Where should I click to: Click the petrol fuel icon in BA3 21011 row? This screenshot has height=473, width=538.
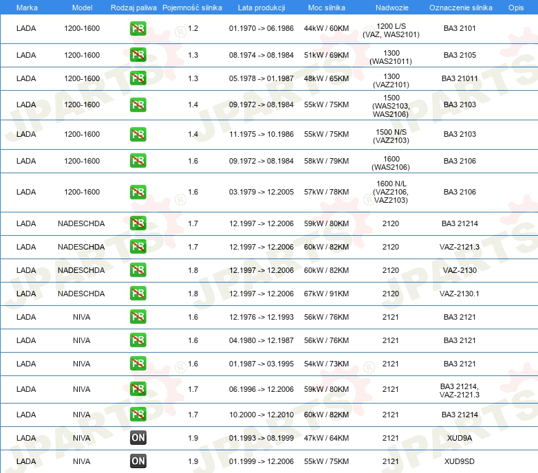click(138, 78)
